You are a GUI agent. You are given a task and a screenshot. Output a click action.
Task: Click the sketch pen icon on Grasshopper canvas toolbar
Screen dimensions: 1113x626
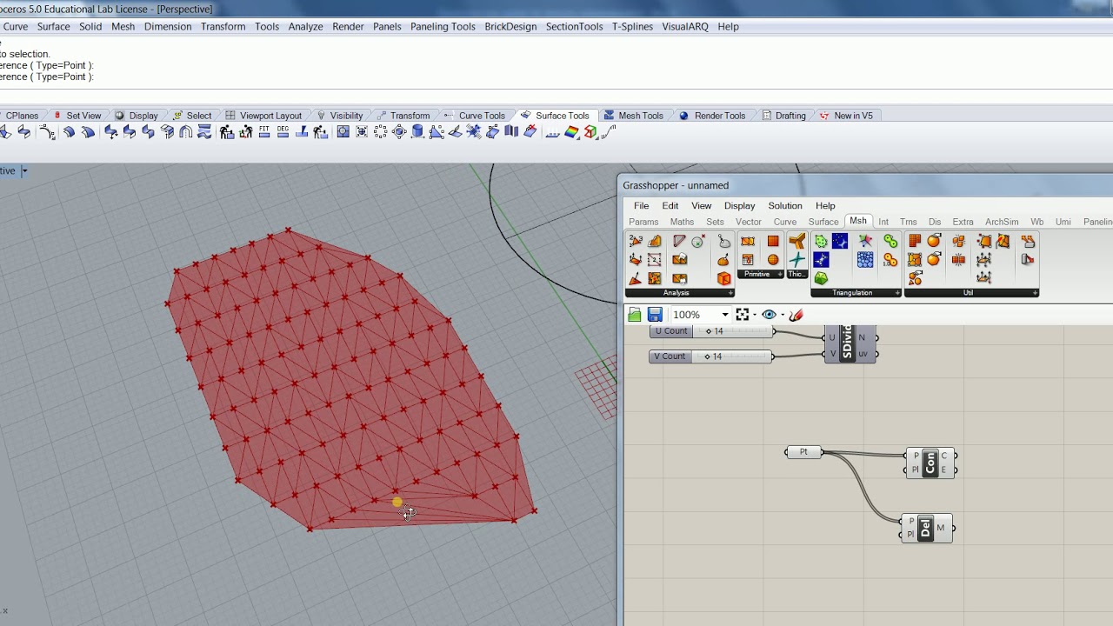796,315
